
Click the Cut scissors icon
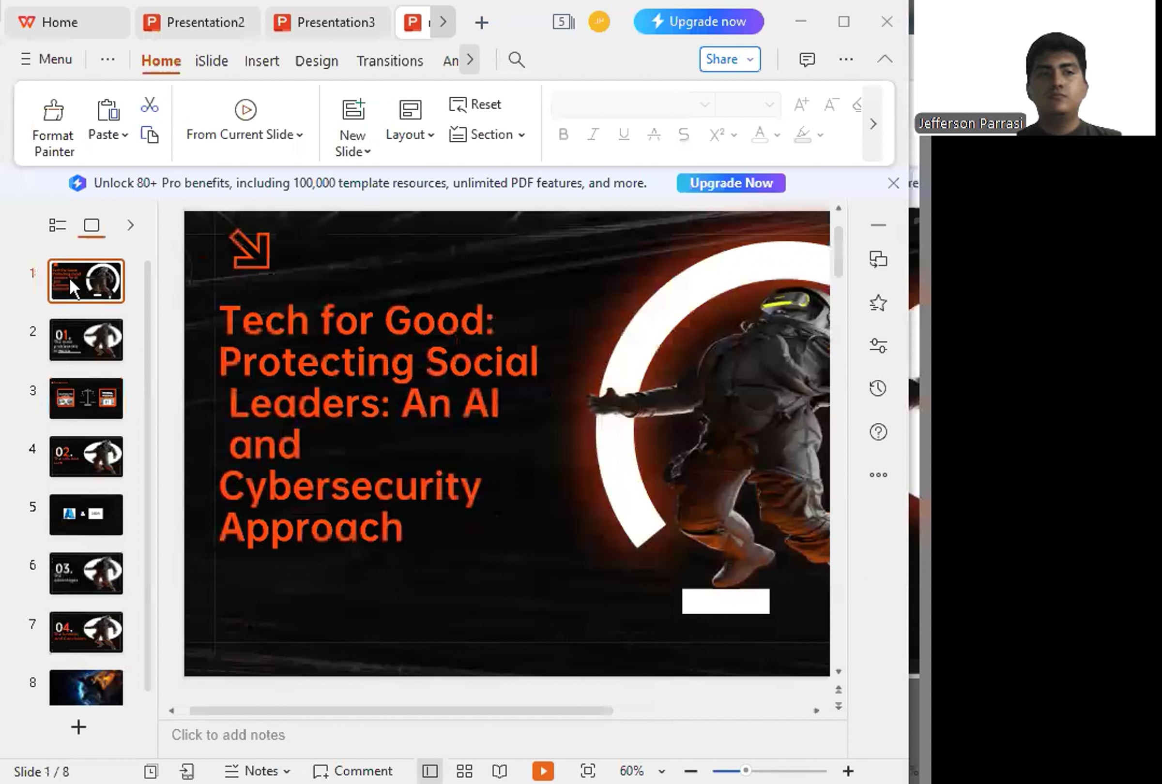point(150,105)
